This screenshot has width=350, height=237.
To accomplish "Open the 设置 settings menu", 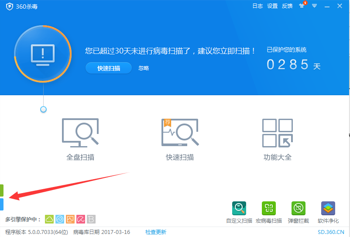I will (x=272, y=6).
